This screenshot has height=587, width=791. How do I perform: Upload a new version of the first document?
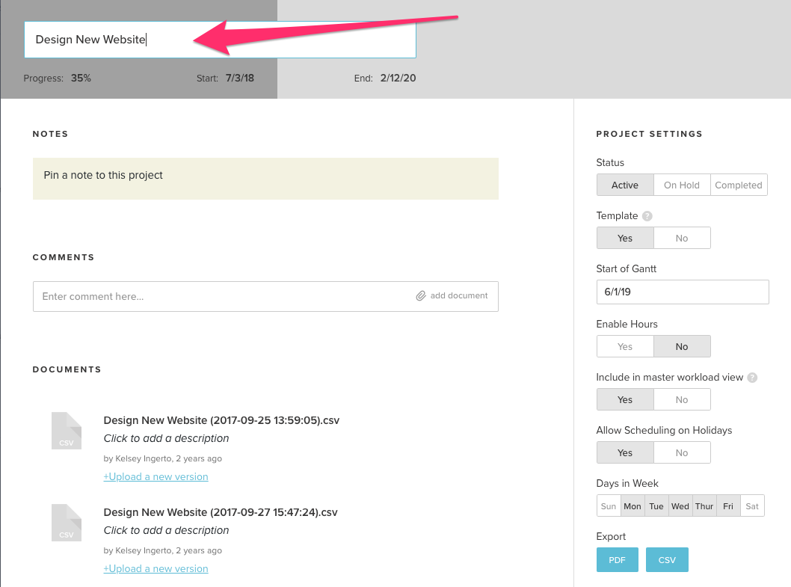point(156,476)
